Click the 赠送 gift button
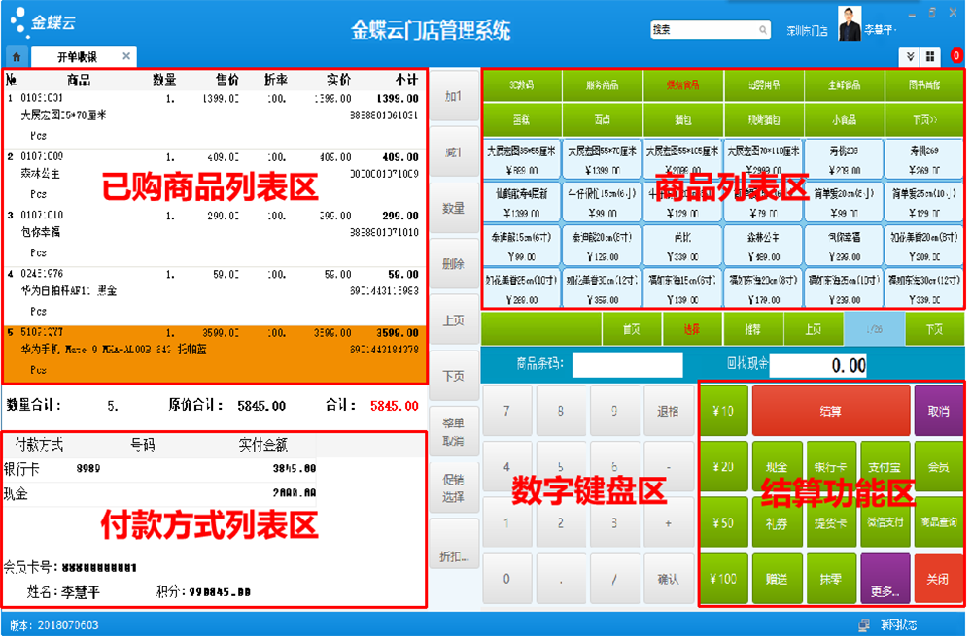972x636 pixels. pyautogui.click(x=778, y=579)
